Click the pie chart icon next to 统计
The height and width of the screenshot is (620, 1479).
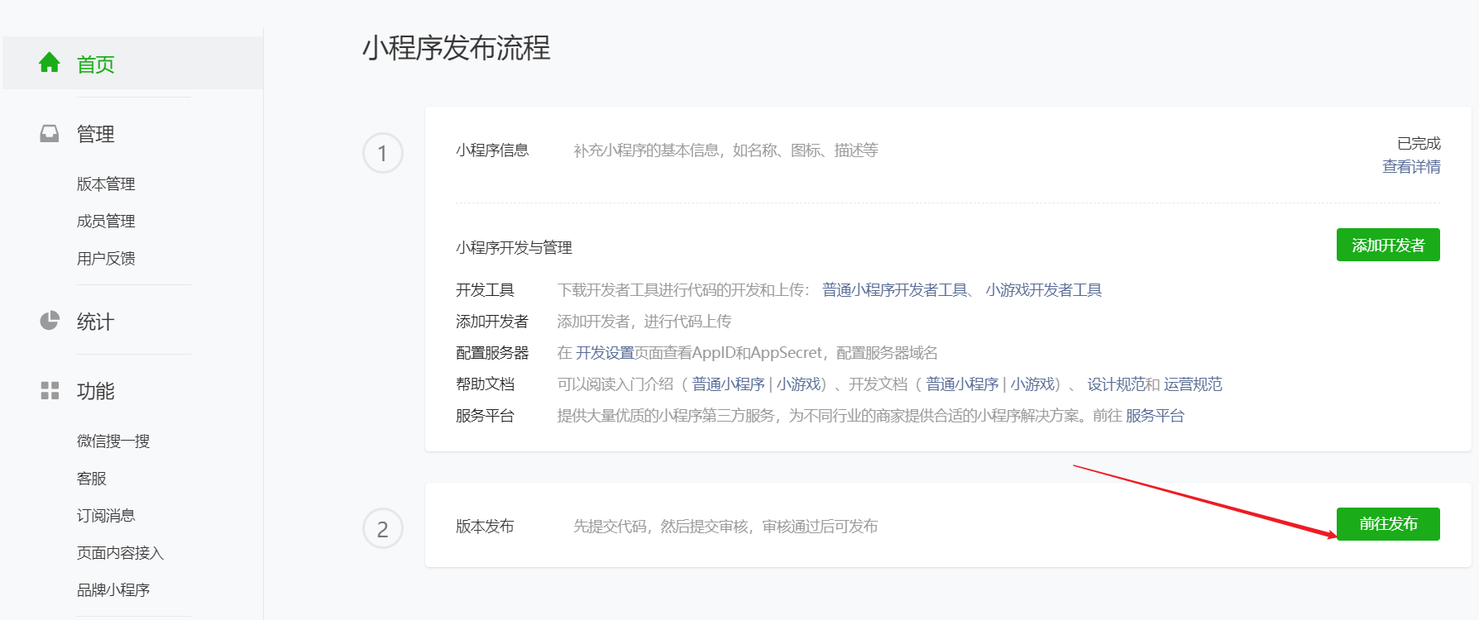click(50, 321)
